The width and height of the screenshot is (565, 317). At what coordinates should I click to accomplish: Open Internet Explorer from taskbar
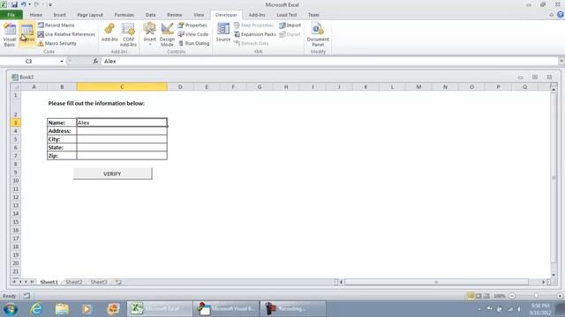click(36, 309)
